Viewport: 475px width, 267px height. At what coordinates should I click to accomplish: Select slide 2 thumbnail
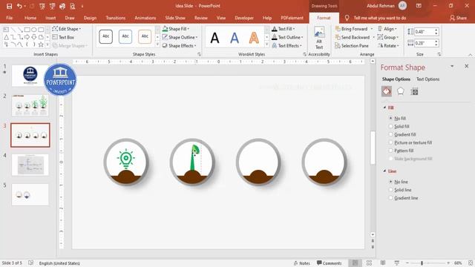(30, 105)
